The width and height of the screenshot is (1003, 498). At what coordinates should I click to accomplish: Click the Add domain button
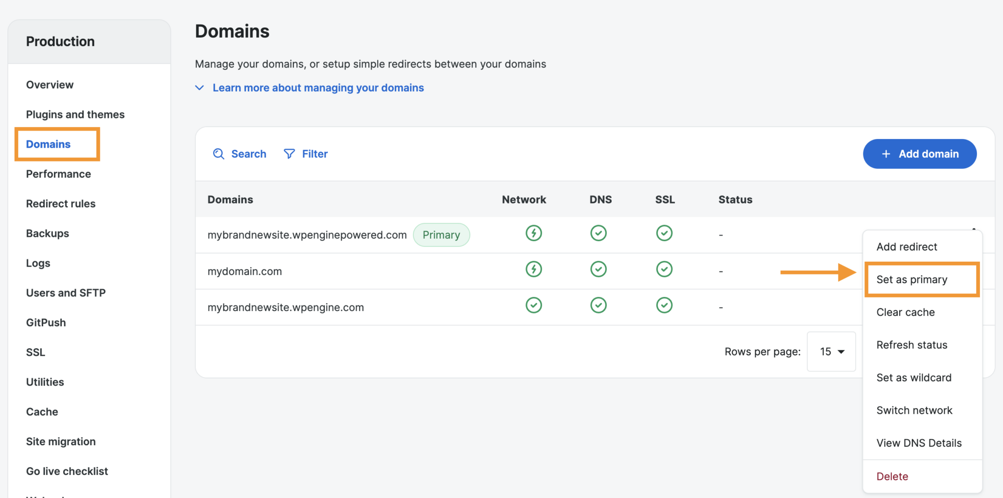point(919,154)
